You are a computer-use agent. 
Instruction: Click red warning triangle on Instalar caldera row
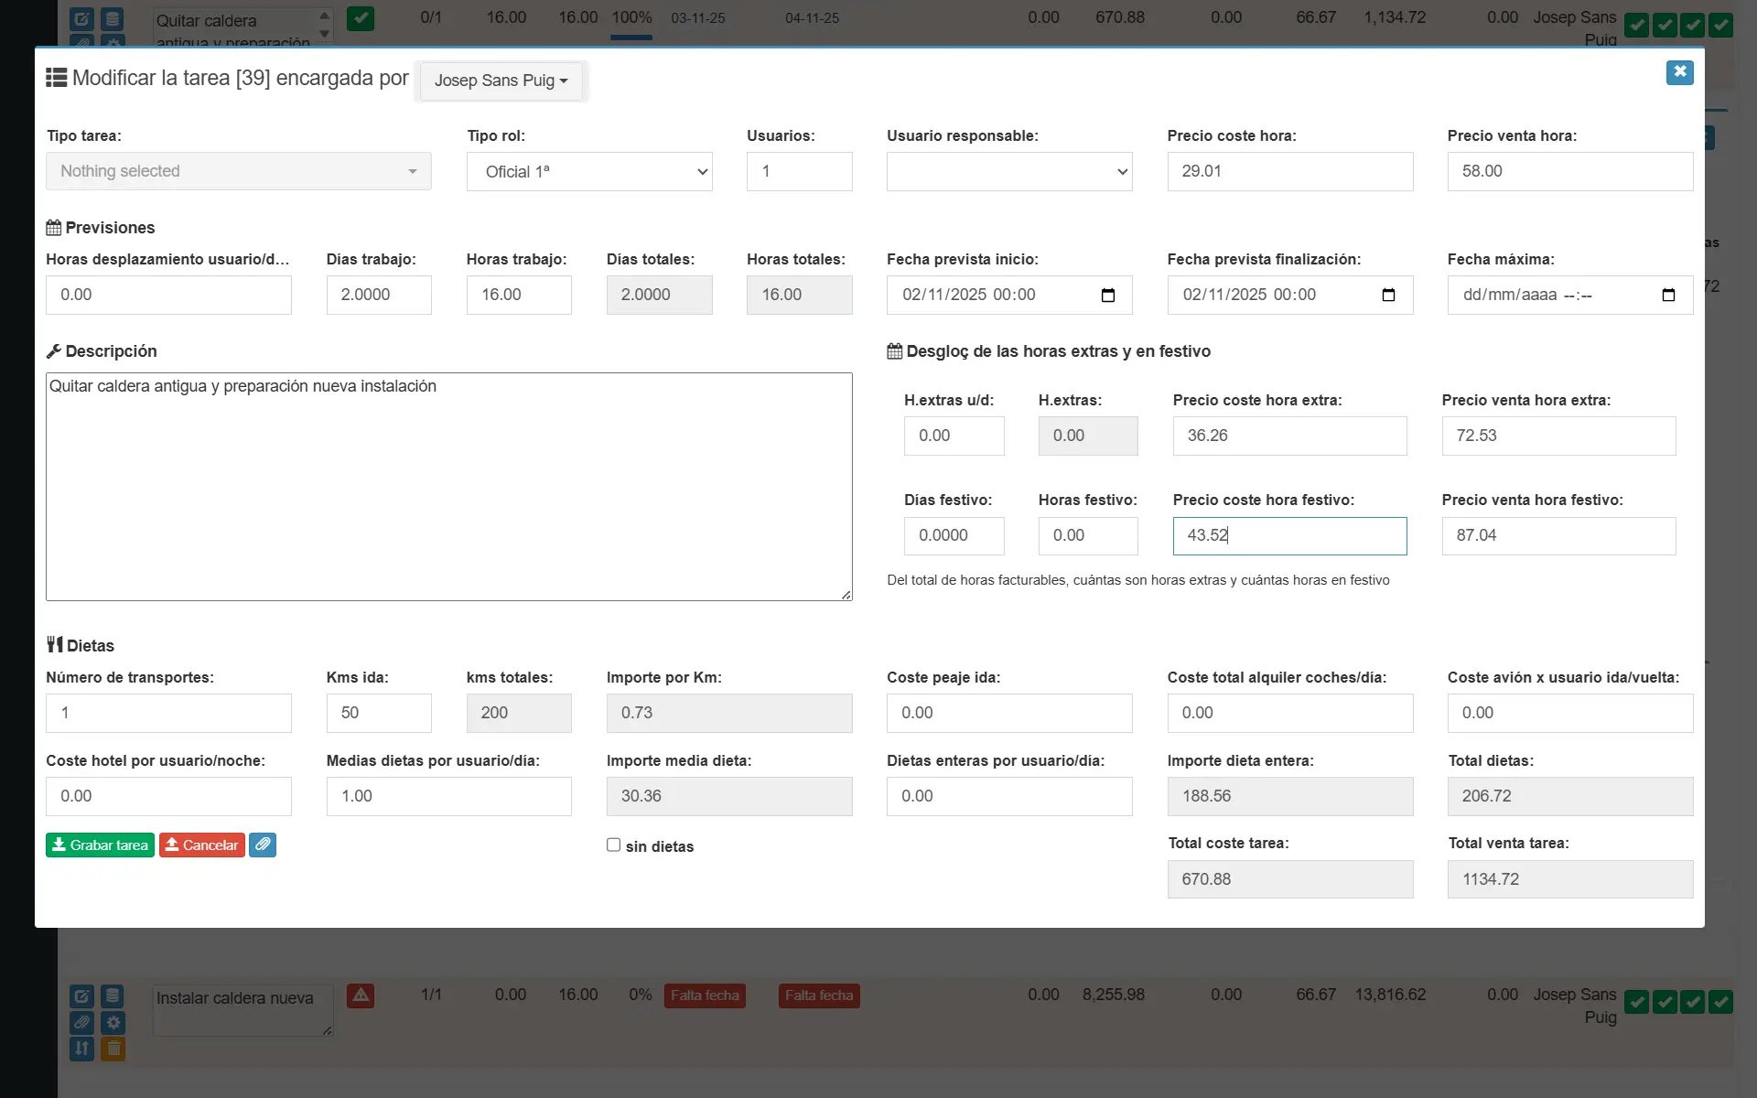361,996
